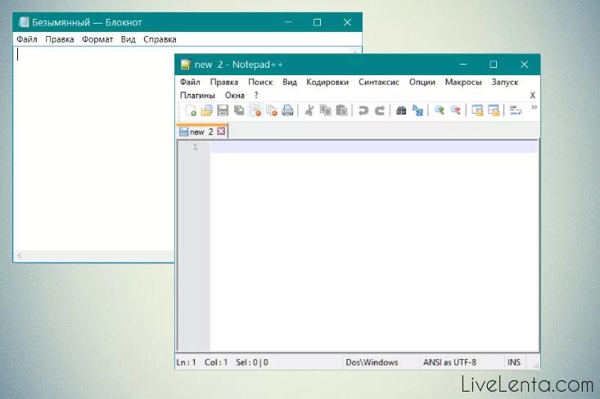
Task: Click the Print icon
Action: tap(287, 110)
